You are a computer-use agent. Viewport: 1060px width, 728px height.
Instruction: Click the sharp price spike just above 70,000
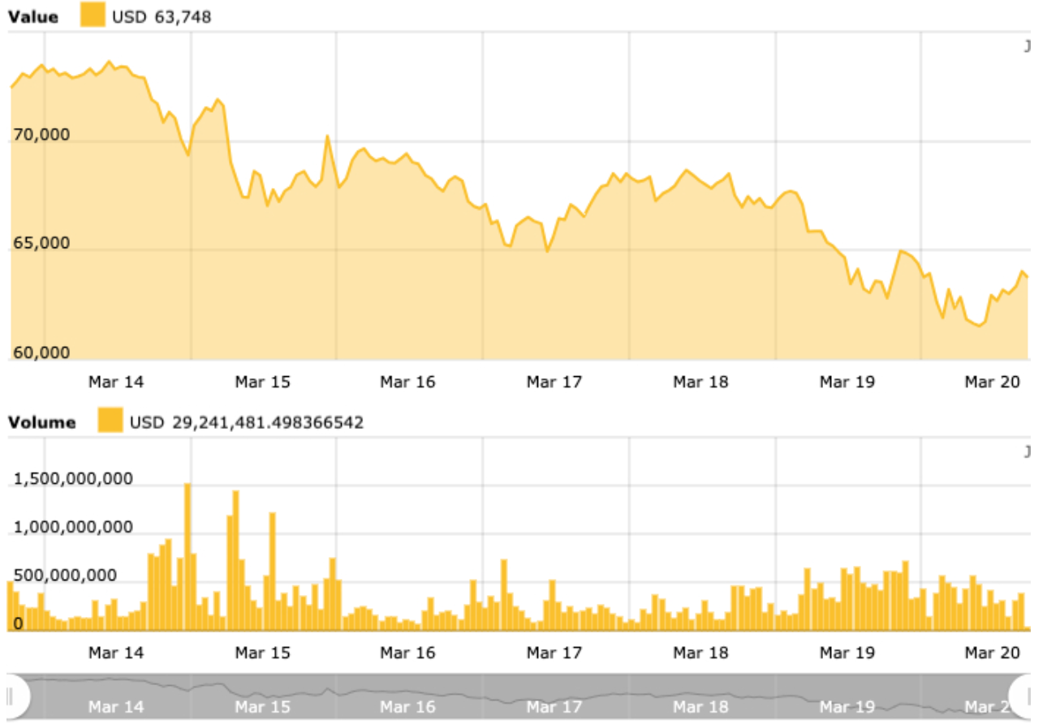coord(327,136)
